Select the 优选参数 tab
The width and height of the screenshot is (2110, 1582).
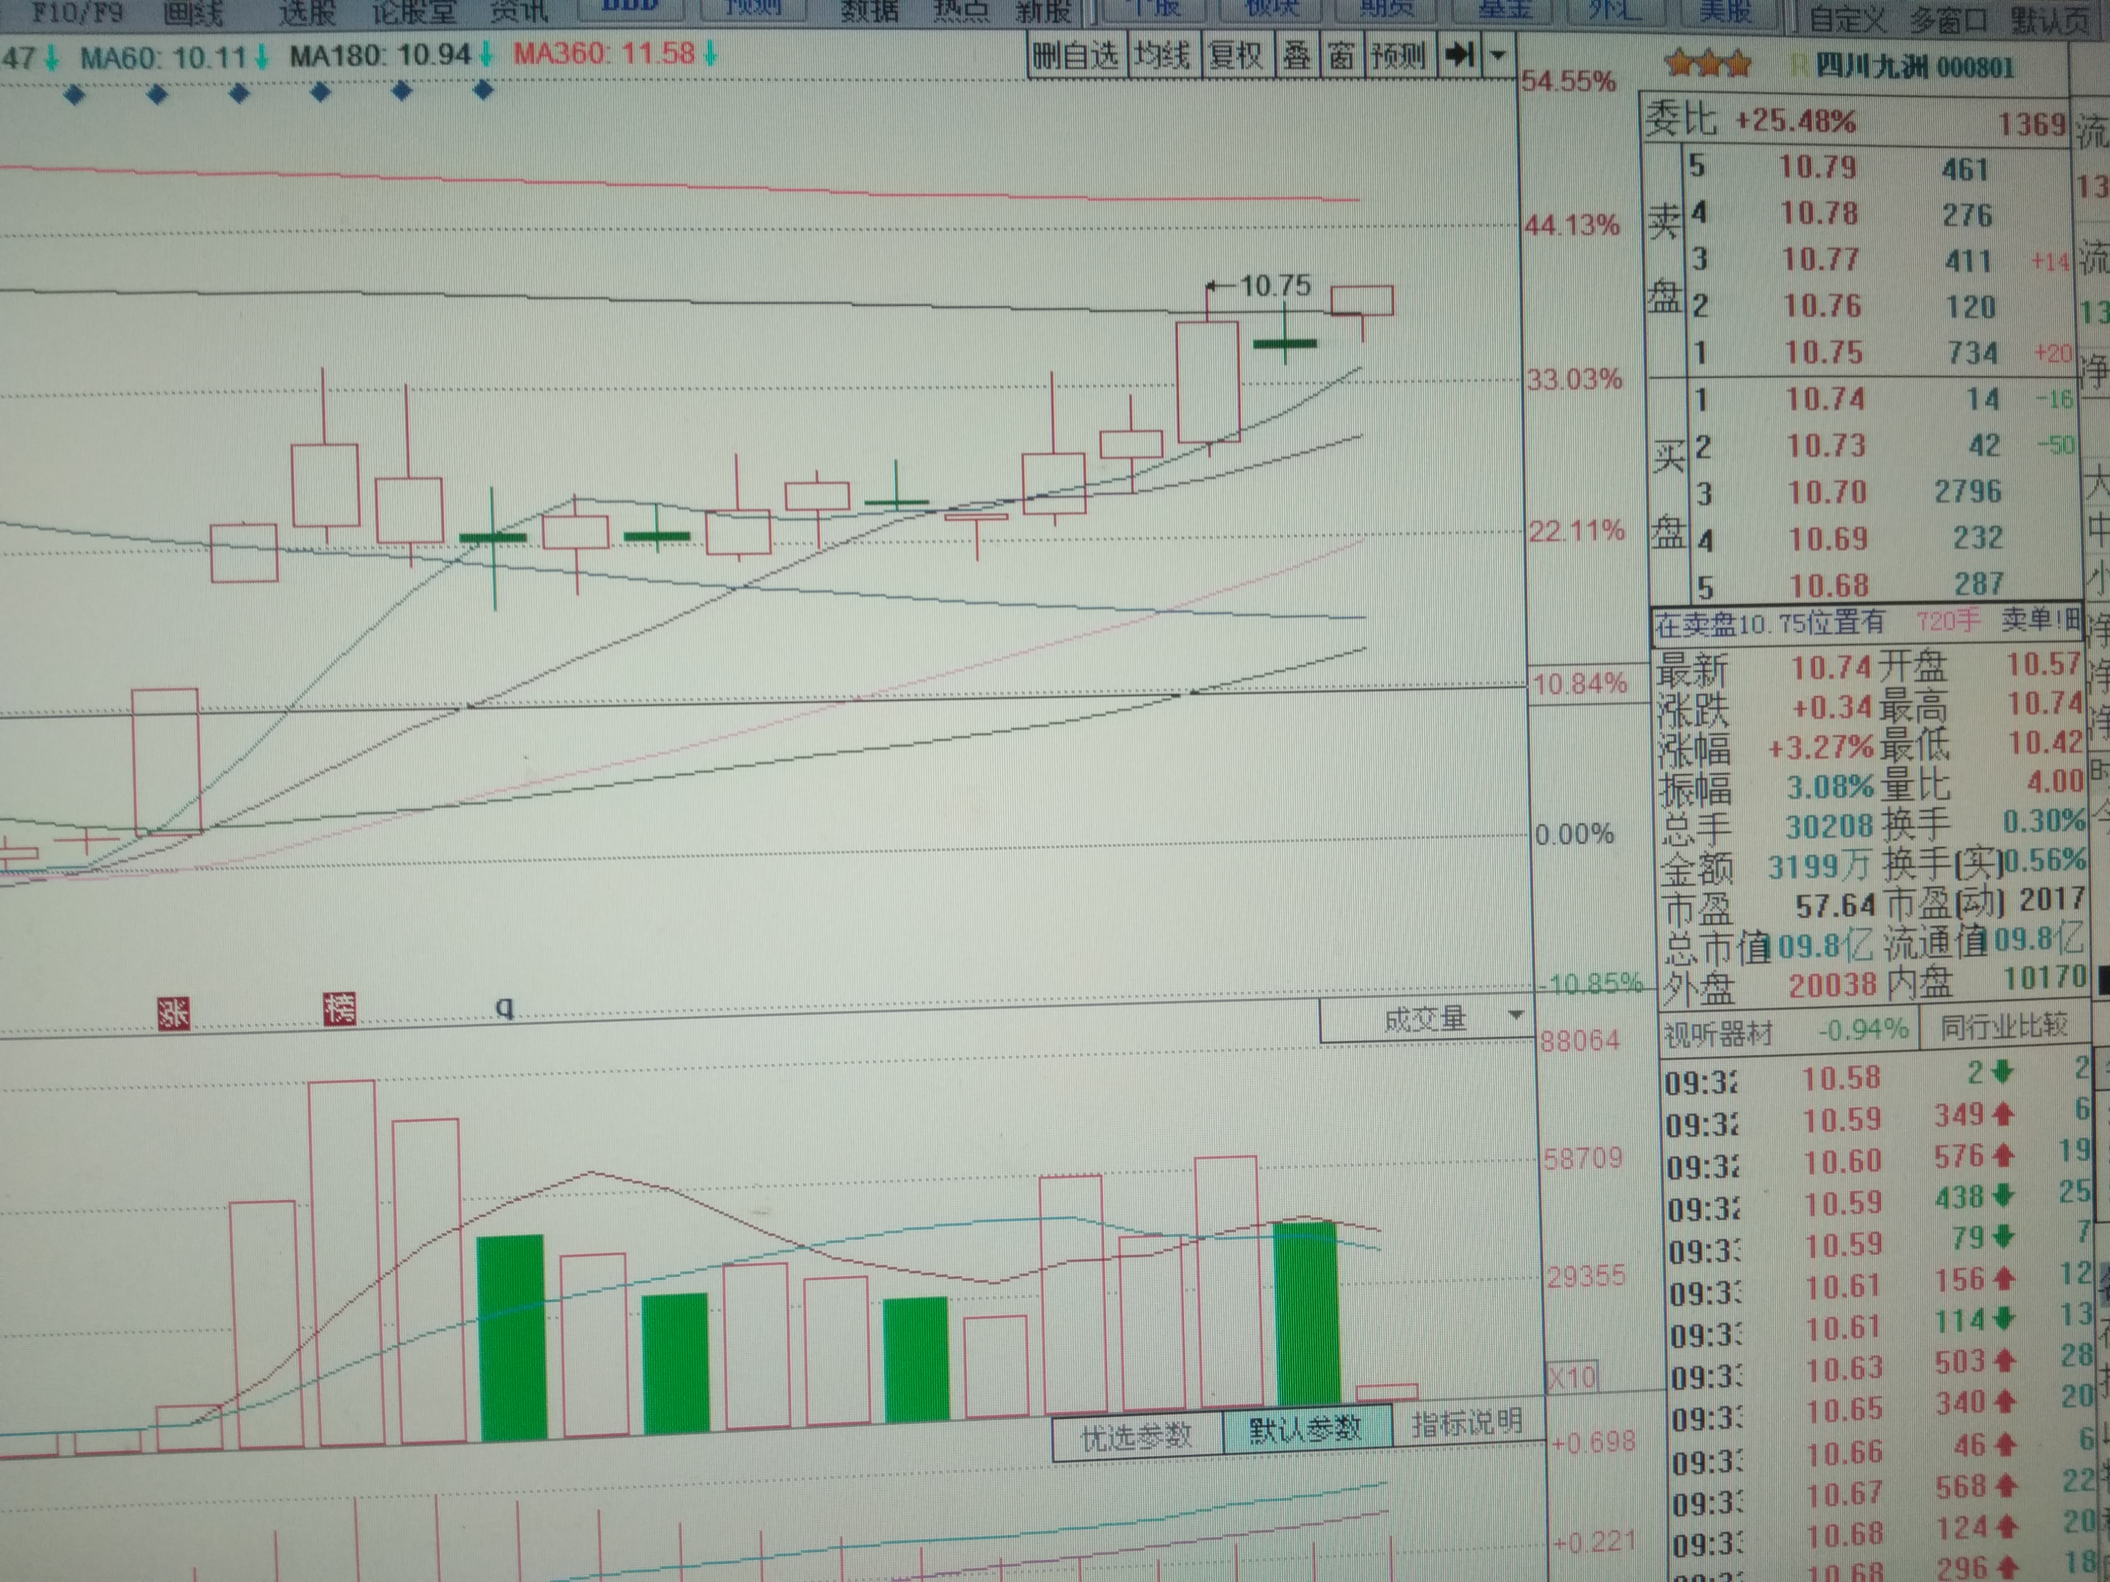click(1137, 1435)
